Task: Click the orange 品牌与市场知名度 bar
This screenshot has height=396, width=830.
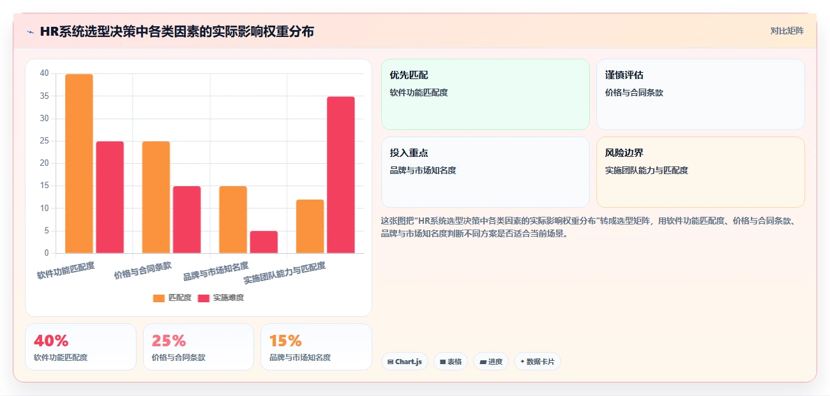Action: tap(233, 220)
